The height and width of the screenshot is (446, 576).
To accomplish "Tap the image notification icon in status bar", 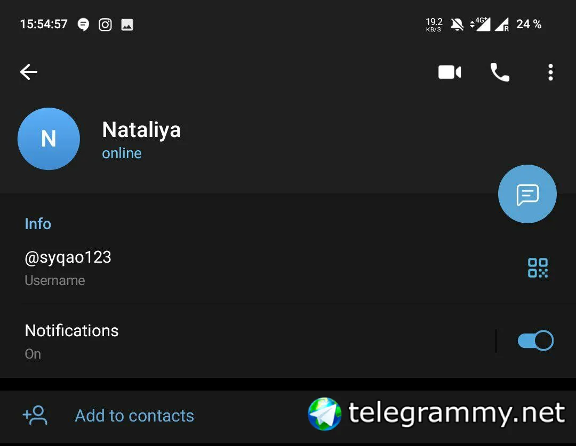I will pyautogui.click(x=127, y=25).
